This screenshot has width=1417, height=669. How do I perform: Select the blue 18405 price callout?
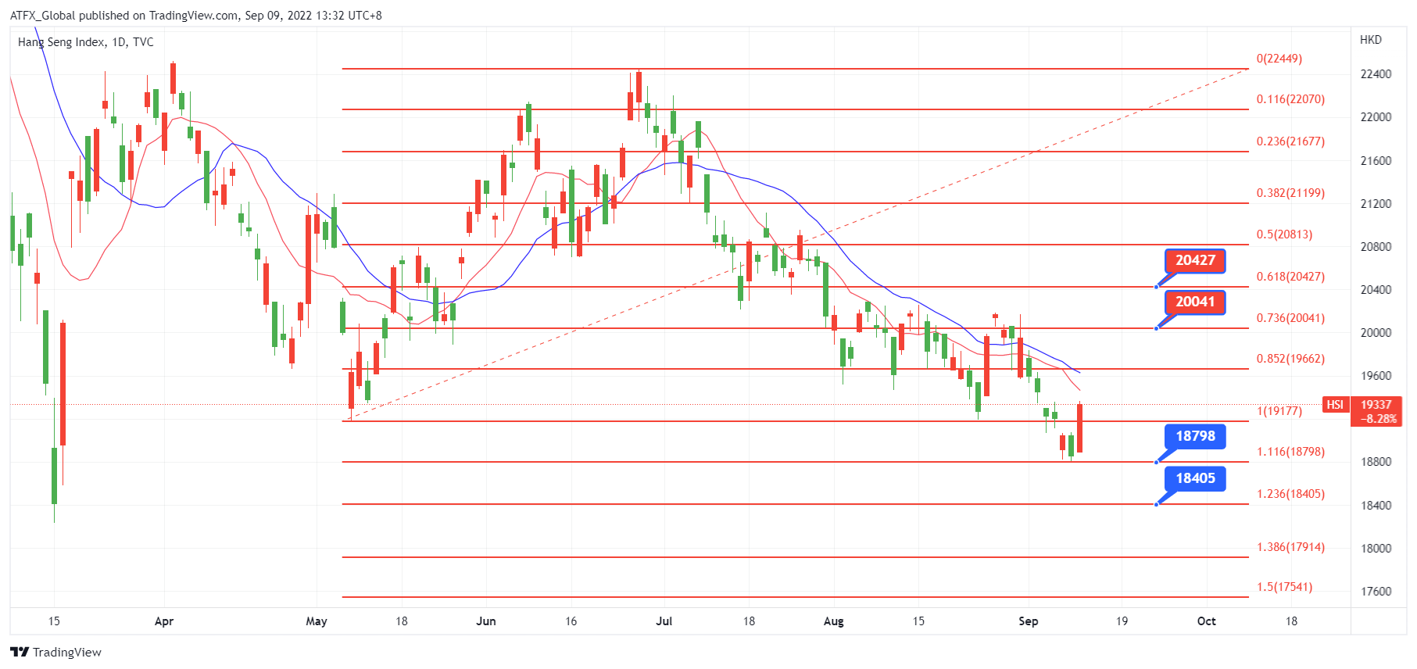[1195, 478]
